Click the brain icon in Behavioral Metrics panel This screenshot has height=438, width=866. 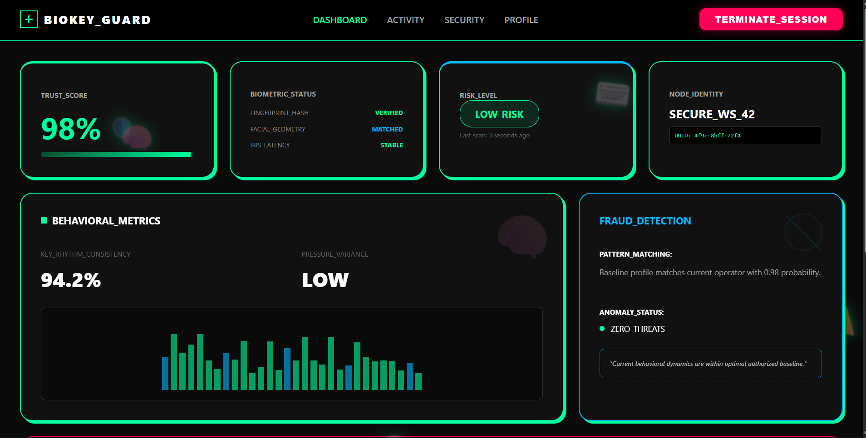coord(522,236)
